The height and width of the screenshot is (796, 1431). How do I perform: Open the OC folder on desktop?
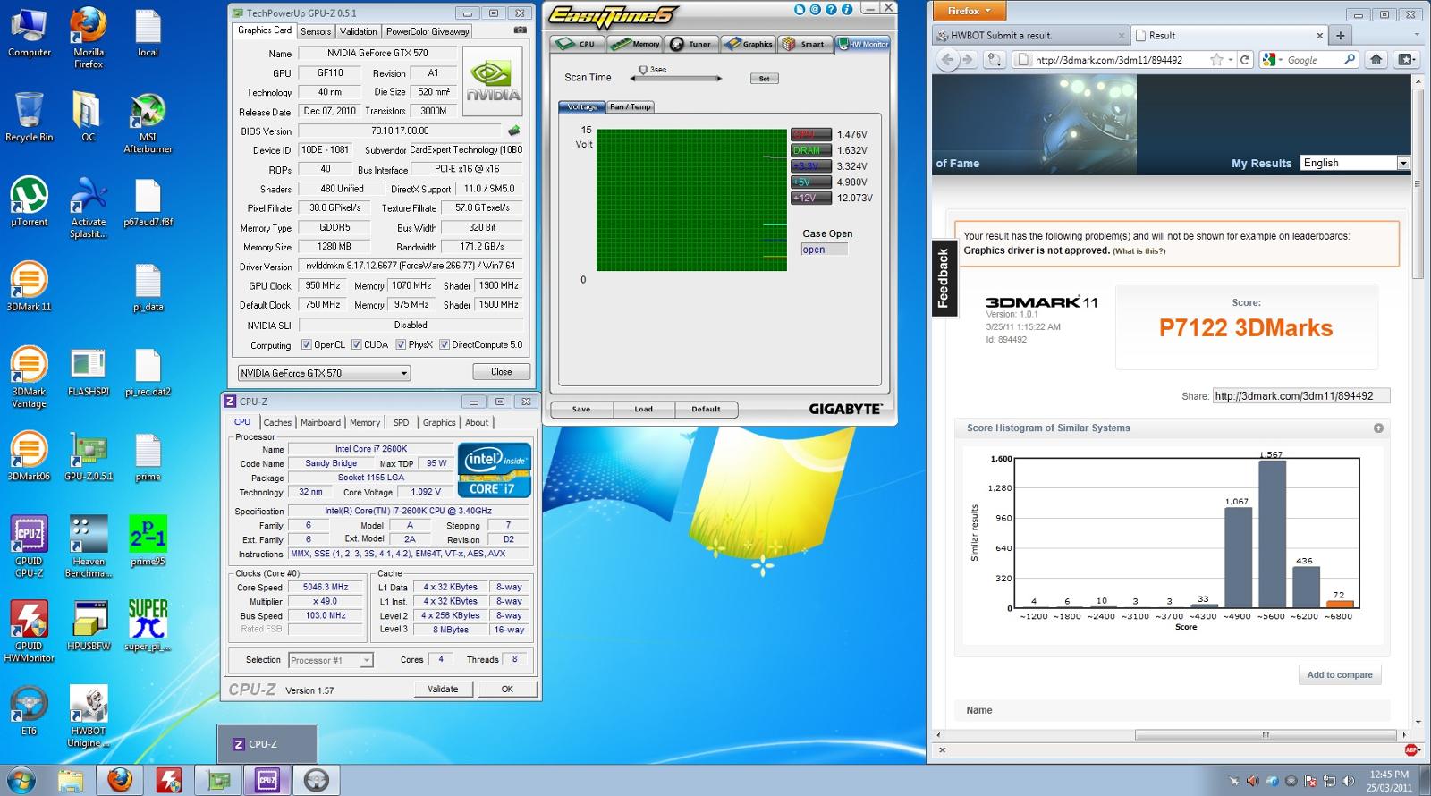pos(89,116)
